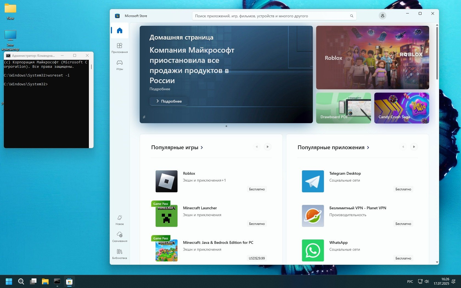Switch to Command Prompt on the taskbar

(x=57, y=281)
